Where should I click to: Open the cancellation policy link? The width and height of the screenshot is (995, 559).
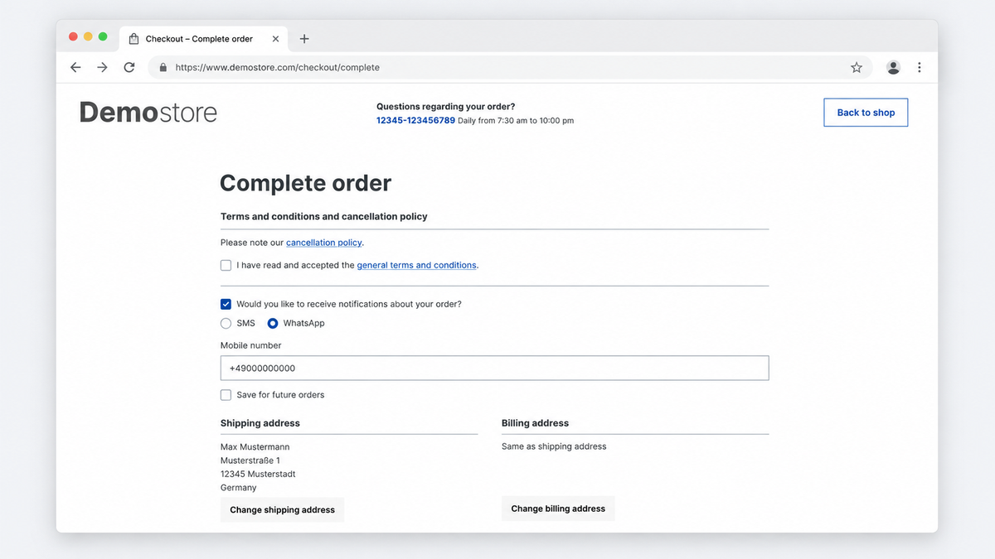(324, 243)
